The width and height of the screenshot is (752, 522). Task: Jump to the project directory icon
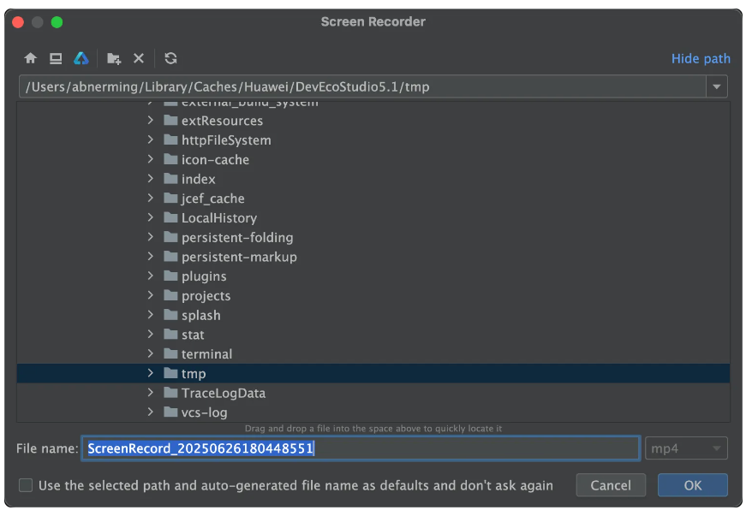[81, 58]
